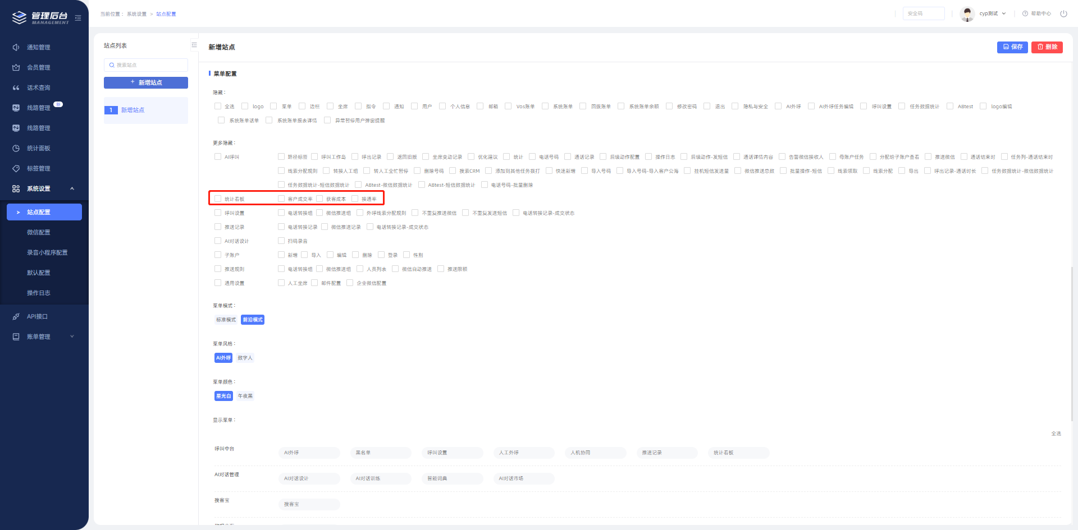This screenshot has width=1078, height=530.
Task: Open 帮助中心 help icon
Action: coord(1025,13)
